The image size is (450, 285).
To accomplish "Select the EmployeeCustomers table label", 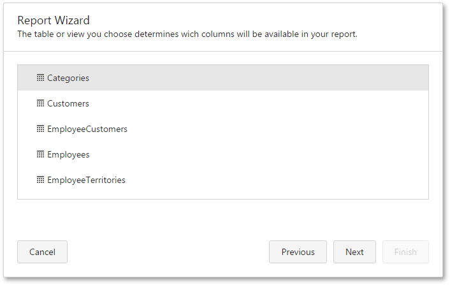I will tap(87, 129).
